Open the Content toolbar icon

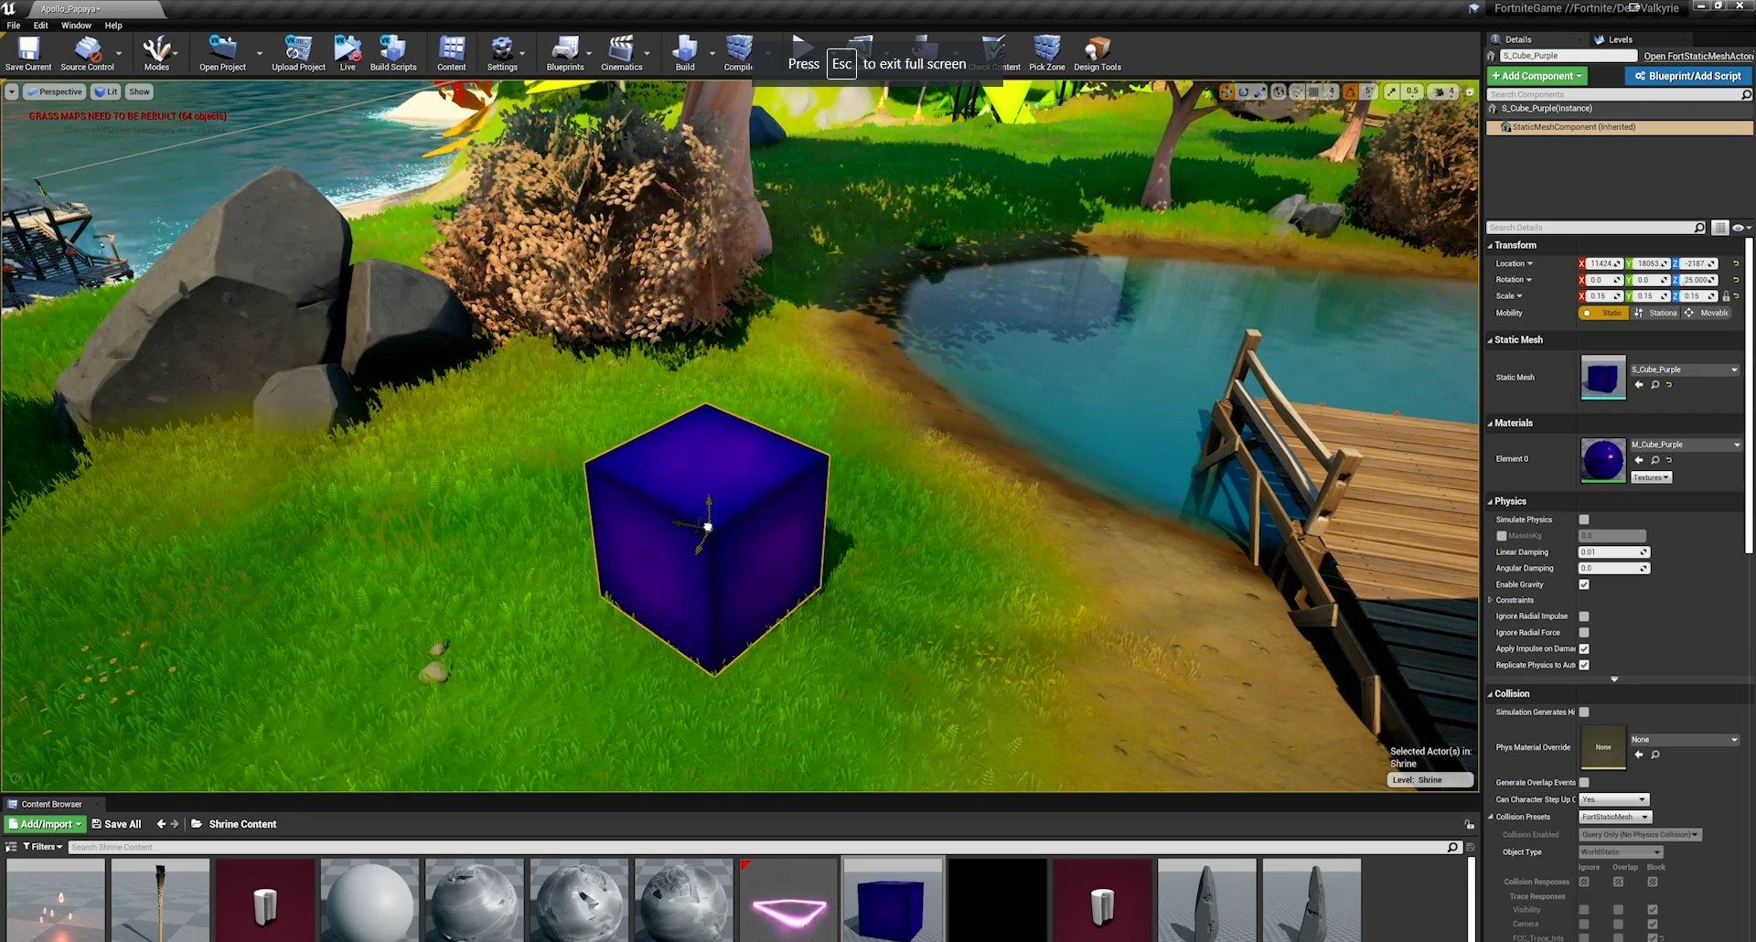tap(452, 53)
